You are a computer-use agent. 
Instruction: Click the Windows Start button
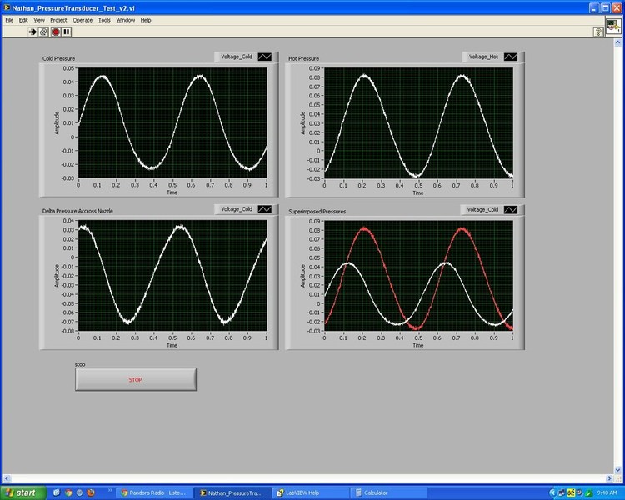click(20, 492)
